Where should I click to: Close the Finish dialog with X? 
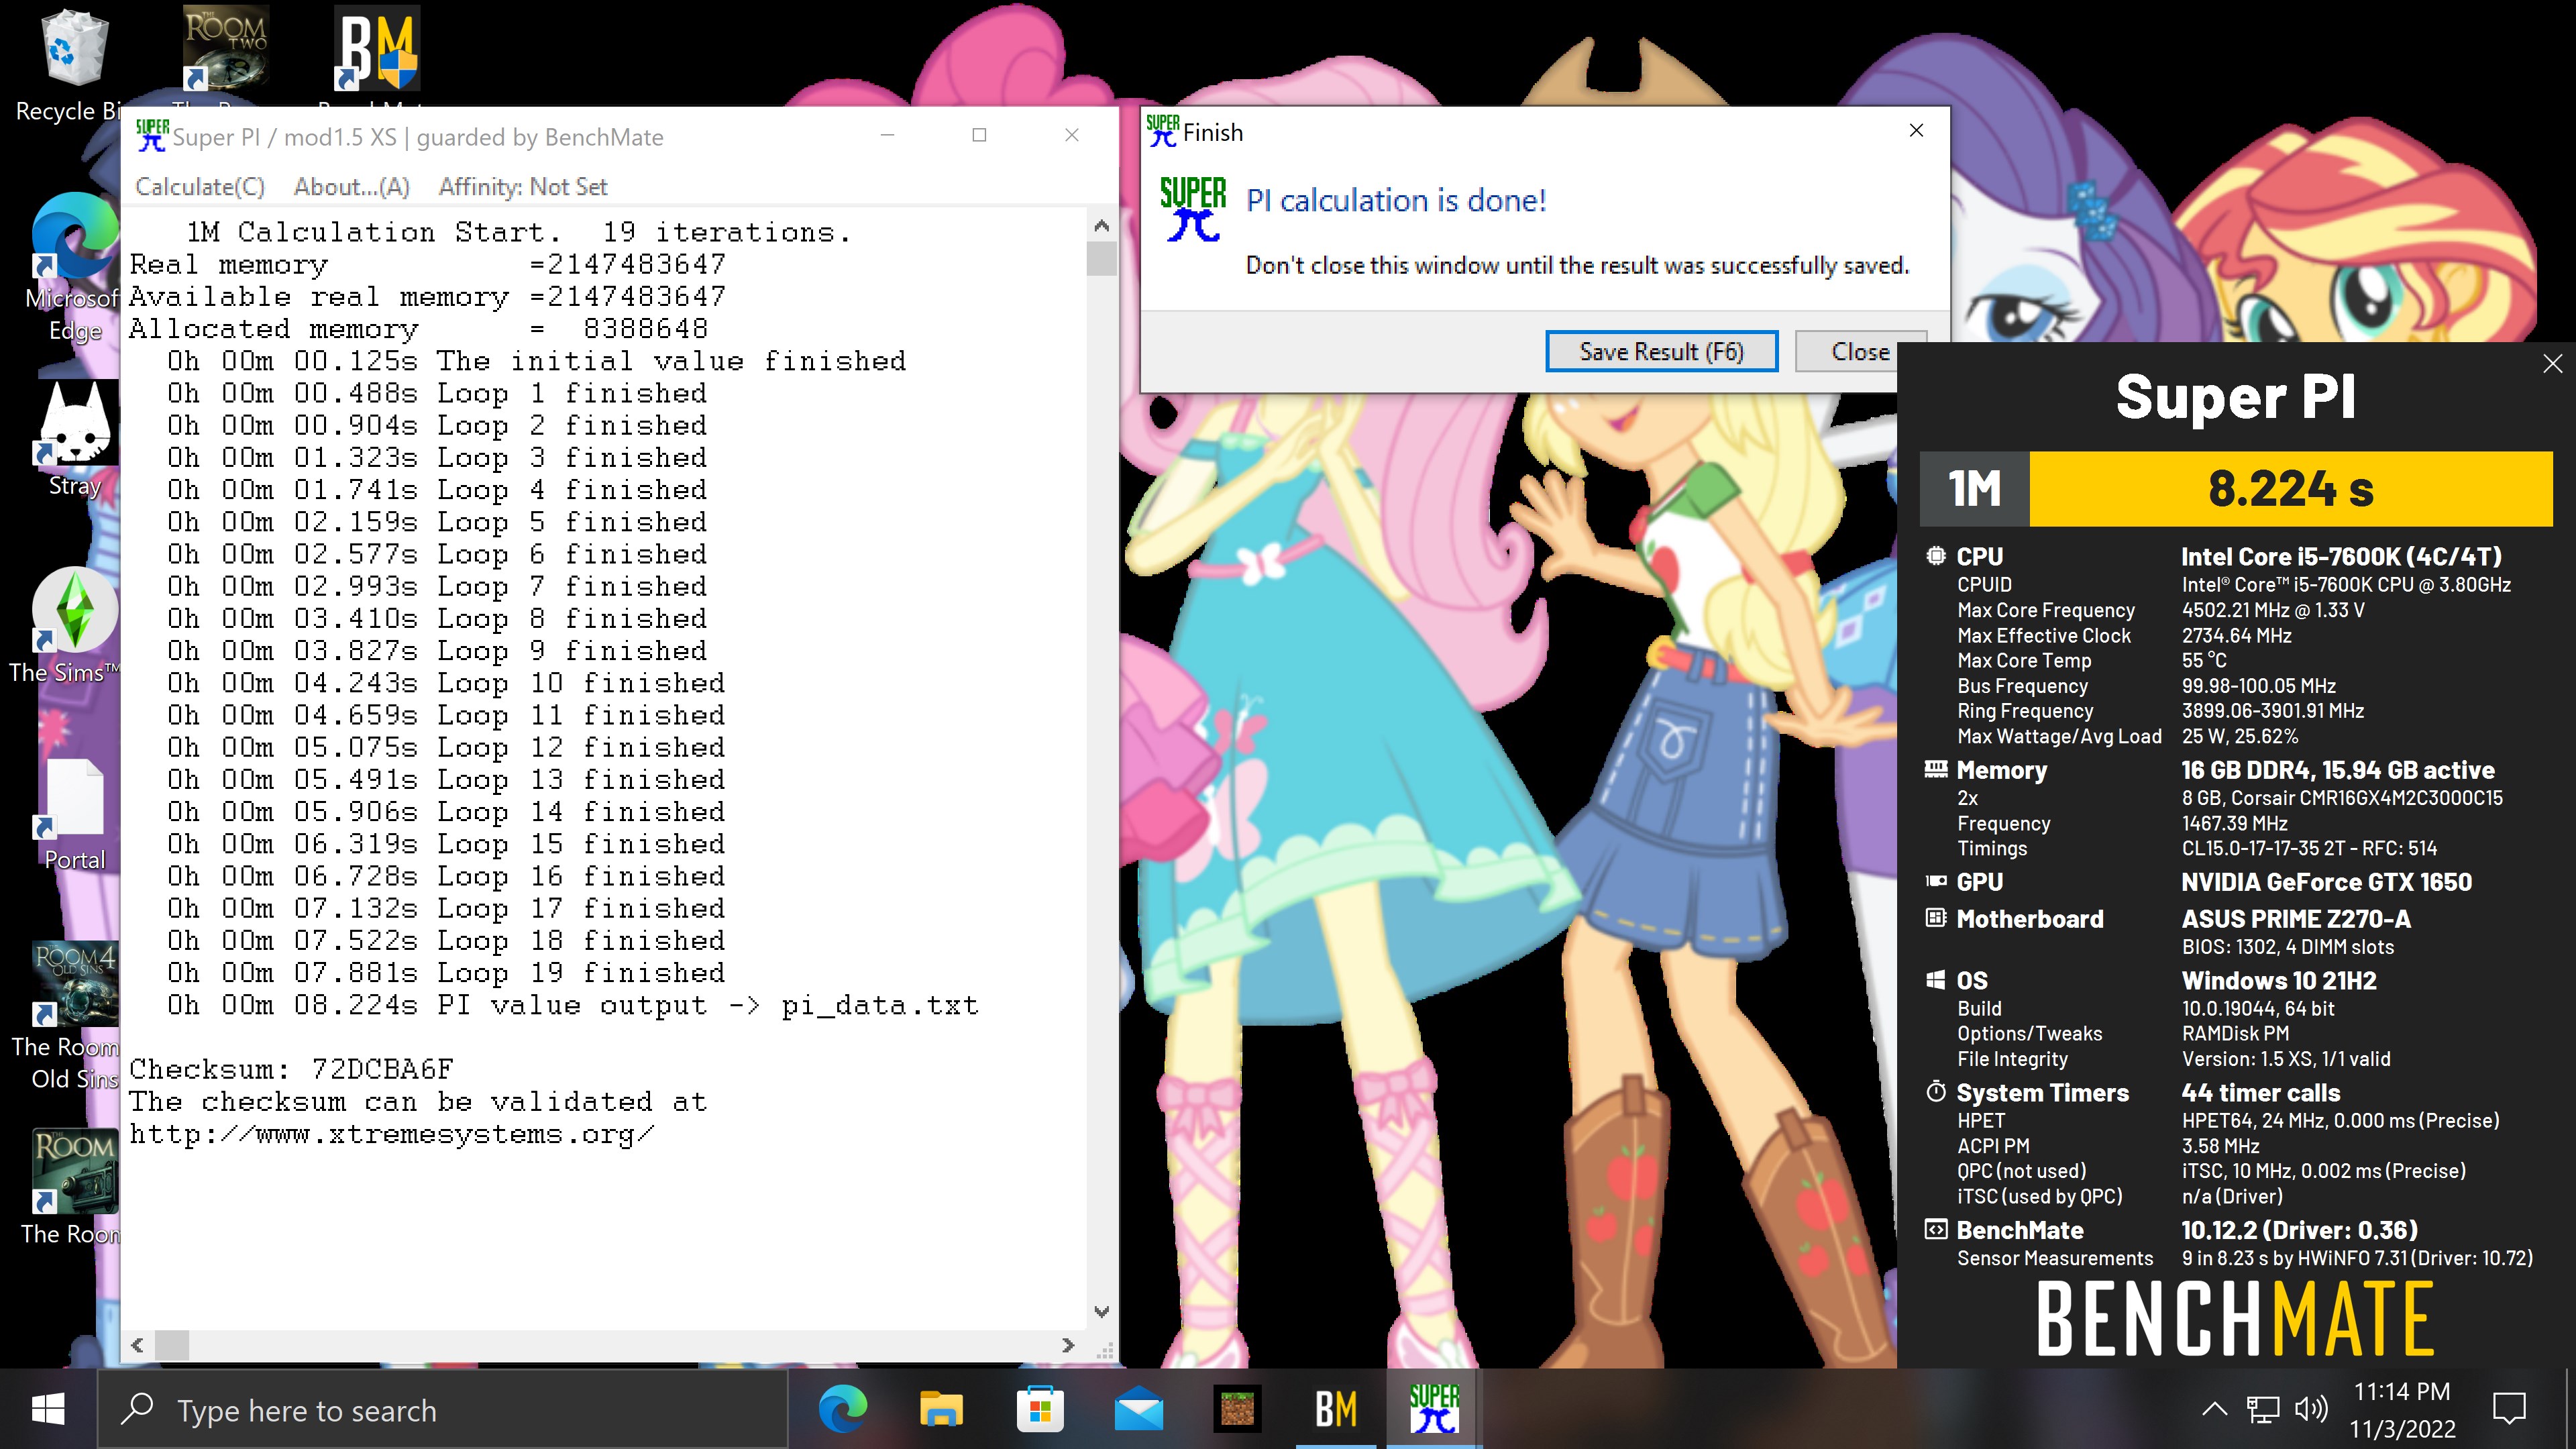tap(1916, 131)
